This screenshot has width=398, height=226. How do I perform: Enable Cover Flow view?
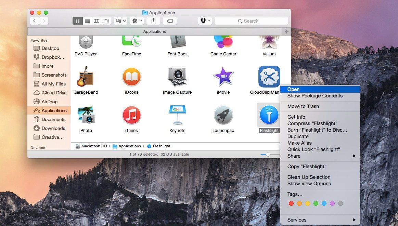[x=106, y=21]
